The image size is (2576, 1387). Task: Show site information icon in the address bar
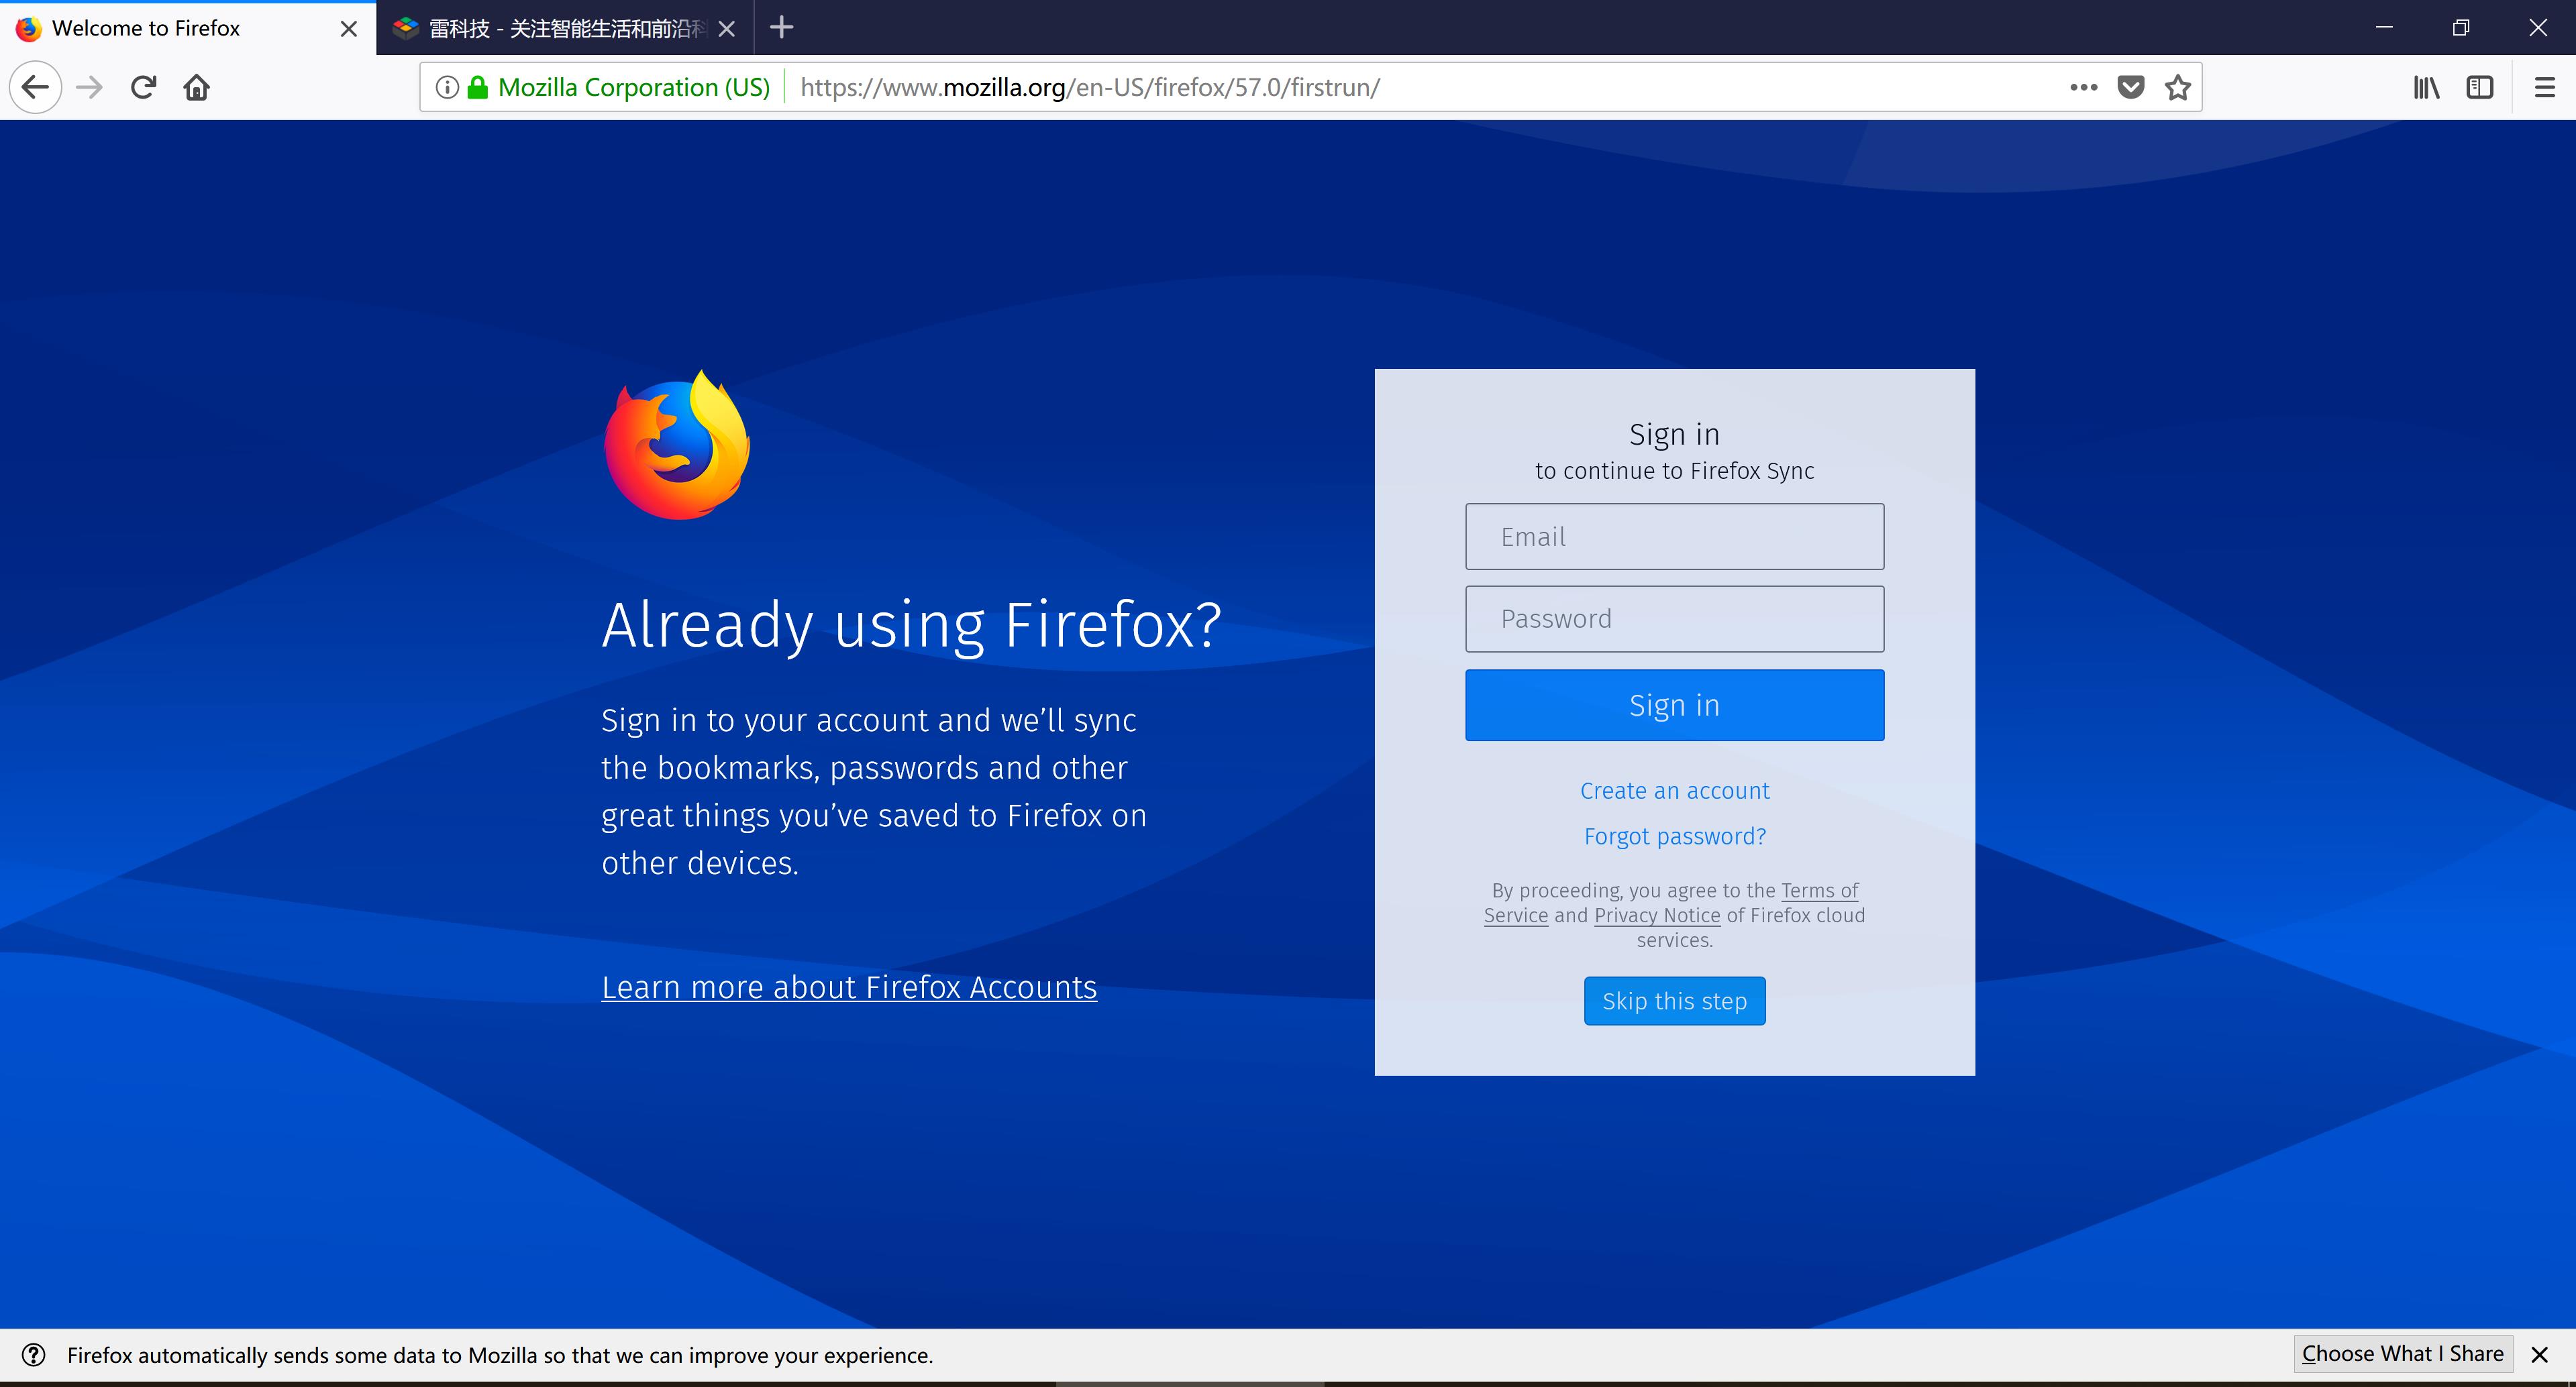tap(448, 88)
